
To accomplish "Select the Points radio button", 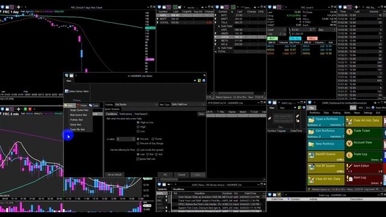I will coord(153,139).
